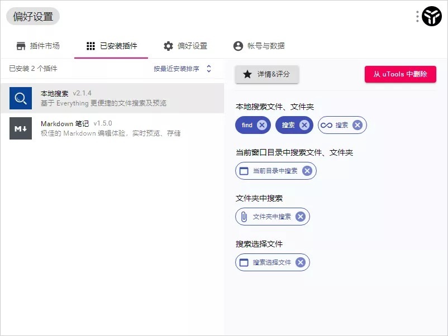Remove the 当前目录中搜索 chip
This screenshot has width=448, height=336.
[307, 171]
